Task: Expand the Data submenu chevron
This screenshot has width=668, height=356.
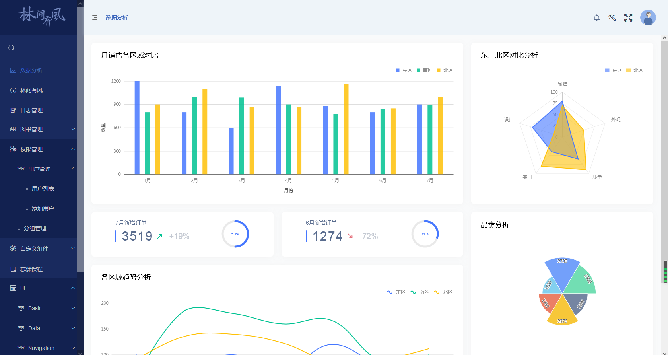Action: pyautogui.click(x=73, y=328)
